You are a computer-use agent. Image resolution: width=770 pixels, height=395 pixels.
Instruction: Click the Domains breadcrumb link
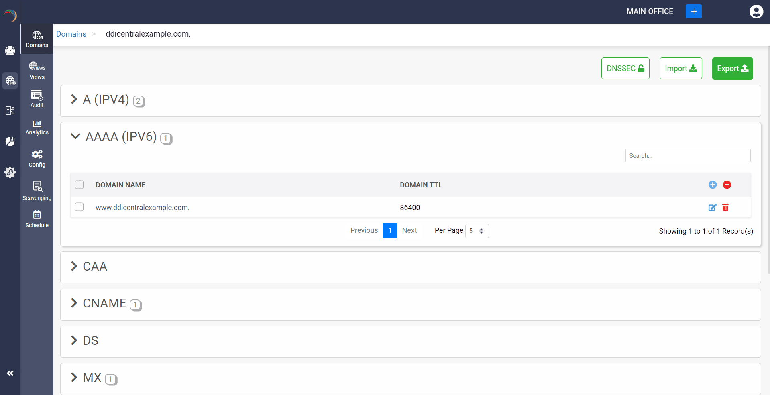[x=71, y=34]
